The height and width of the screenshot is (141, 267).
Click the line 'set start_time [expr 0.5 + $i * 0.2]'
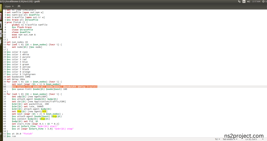click(35, 124)
